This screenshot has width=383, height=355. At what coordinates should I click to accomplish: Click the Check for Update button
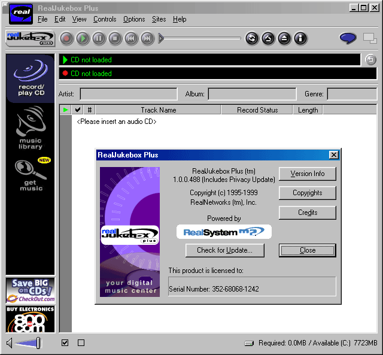click(x=225, y=250)
